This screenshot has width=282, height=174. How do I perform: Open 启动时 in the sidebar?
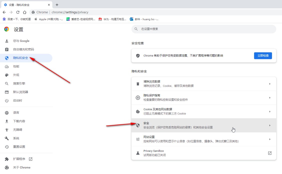pos(26,100)
